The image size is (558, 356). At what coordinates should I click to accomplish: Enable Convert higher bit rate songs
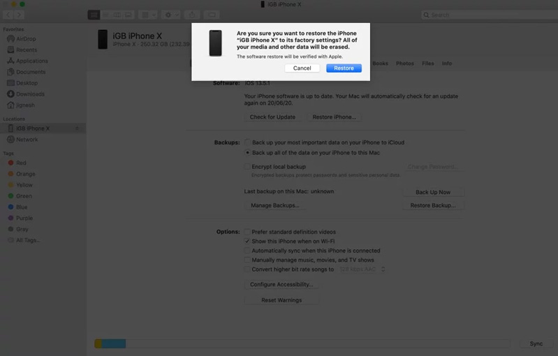pos(247,269)
